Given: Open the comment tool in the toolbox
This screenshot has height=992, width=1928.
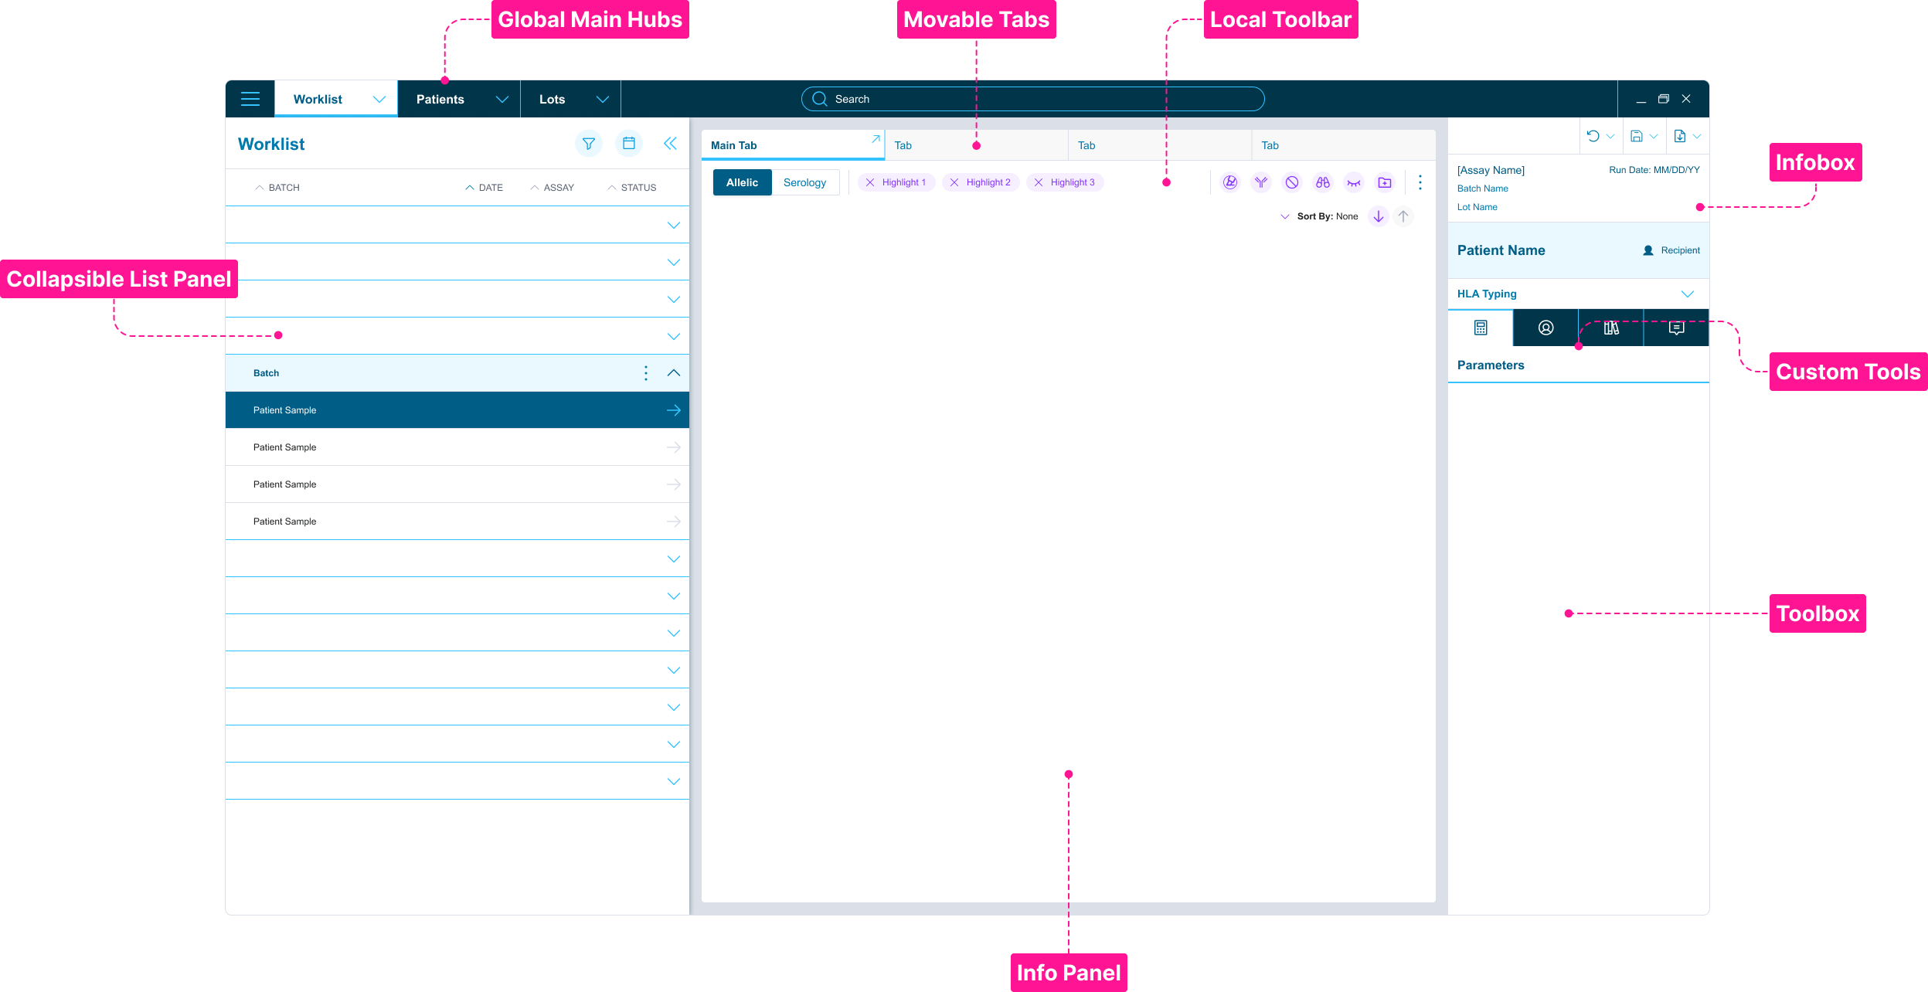Looking at the screenshot, I should coord(1676,328).
